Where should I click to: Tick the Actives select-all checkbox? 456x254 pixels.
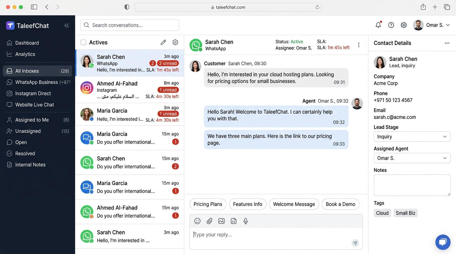pyautogui.click(x=84, y=42)
